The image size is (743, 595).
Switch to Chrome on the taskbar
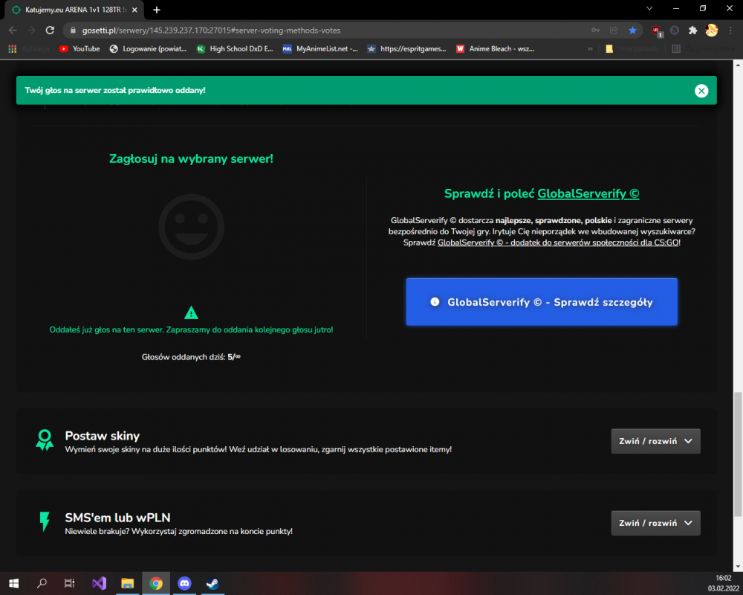tap(156, 583)
